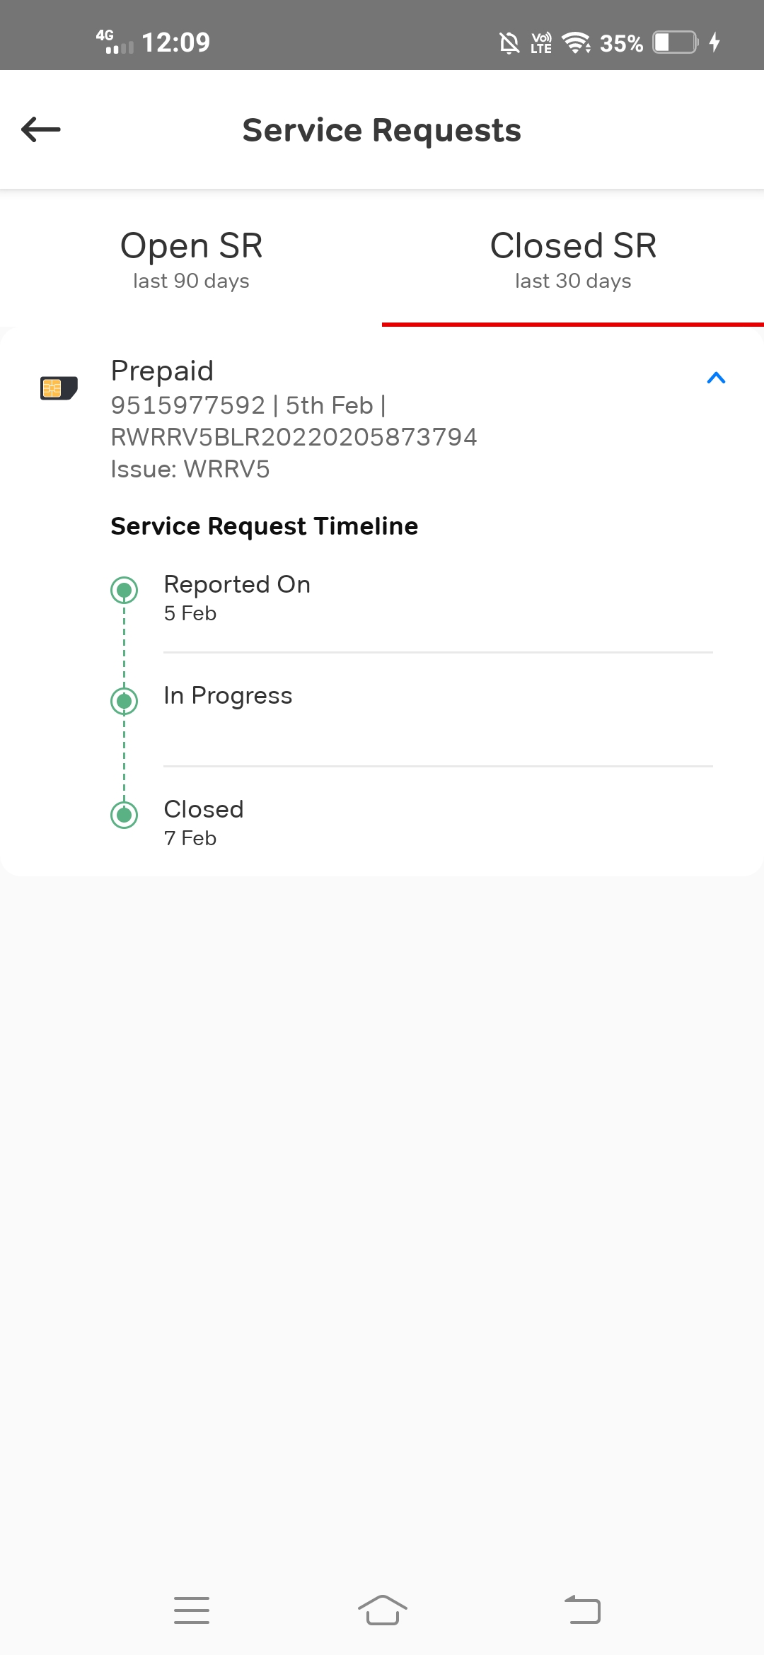Screen dimensions: 764x1655
Task: Select the Closed SR tab
Action: tap(573, 259)
